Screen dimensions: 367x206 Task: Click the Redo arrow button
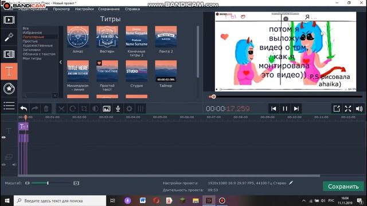35,109
